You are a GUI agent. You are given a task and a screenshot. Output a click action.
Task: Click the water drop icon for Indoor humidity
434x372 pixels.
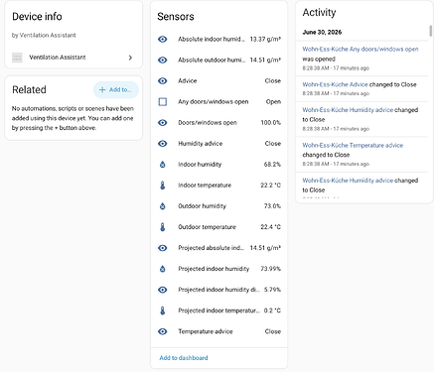pyautogui.click(x=162, y=165)
